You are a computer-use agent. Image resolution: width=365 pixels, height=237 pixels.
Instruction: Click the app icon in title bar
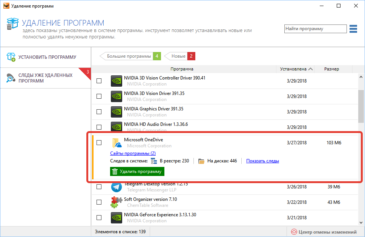[x=6, y=6]
